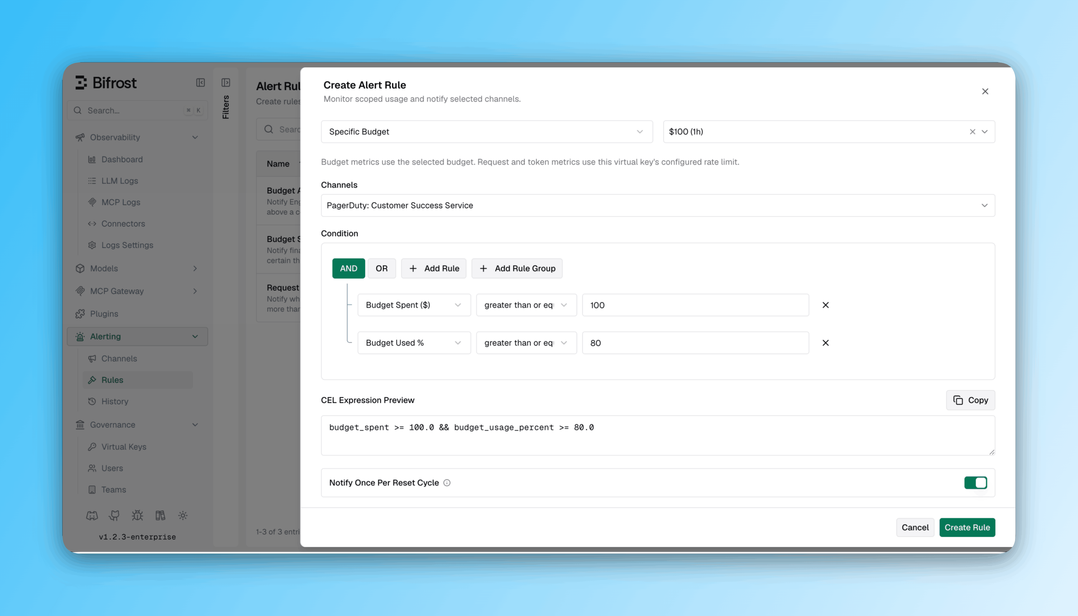Click the Cancel button
1078x616 pixels.
[x=915, y=528]
